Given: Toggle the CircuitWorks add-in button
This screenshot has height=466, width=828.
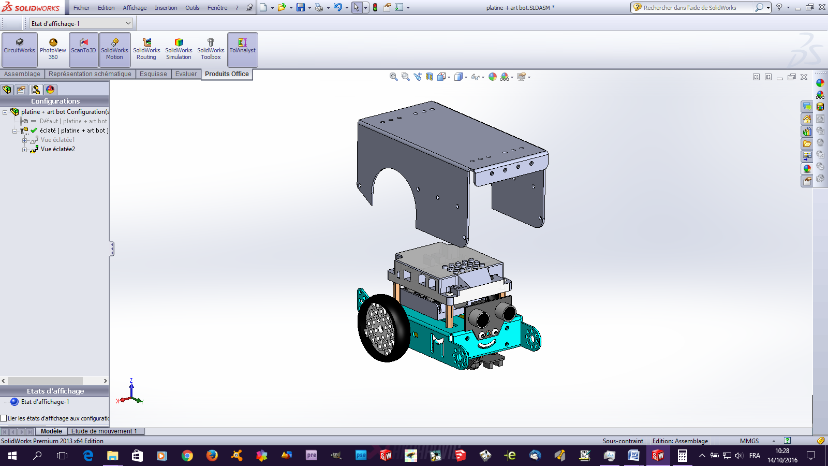Looking at the screenshot, I should click(20, 49).
